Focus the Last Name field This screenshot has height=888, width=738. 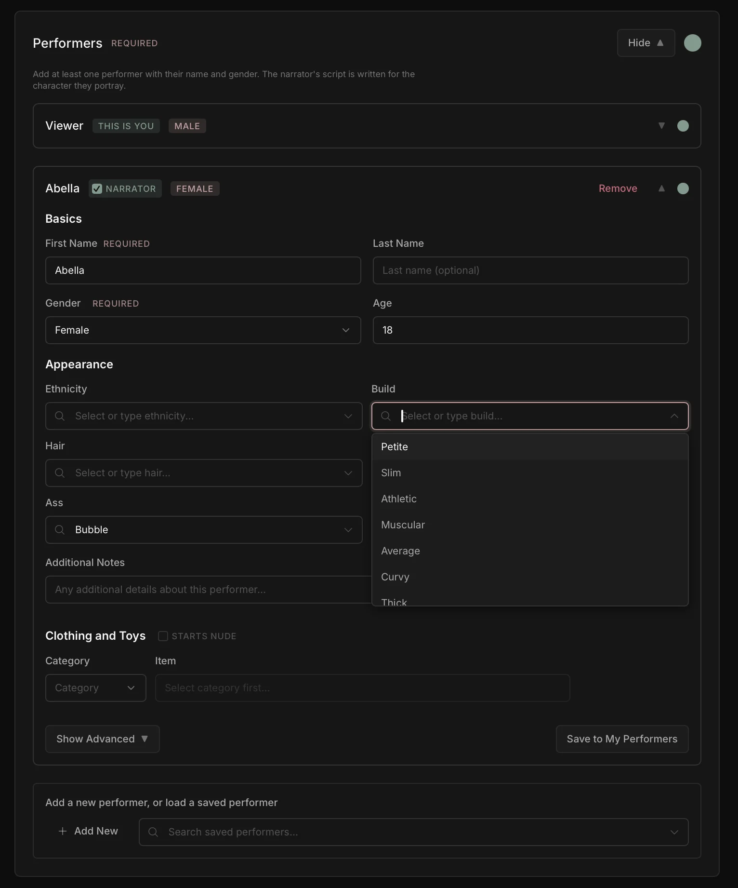coord(530,270)
